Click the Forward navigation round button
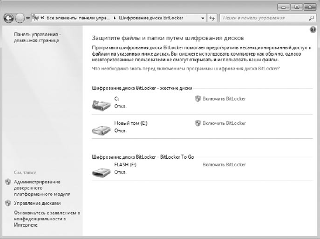Screen dimensions: 320x239 (x=20, y=18)
